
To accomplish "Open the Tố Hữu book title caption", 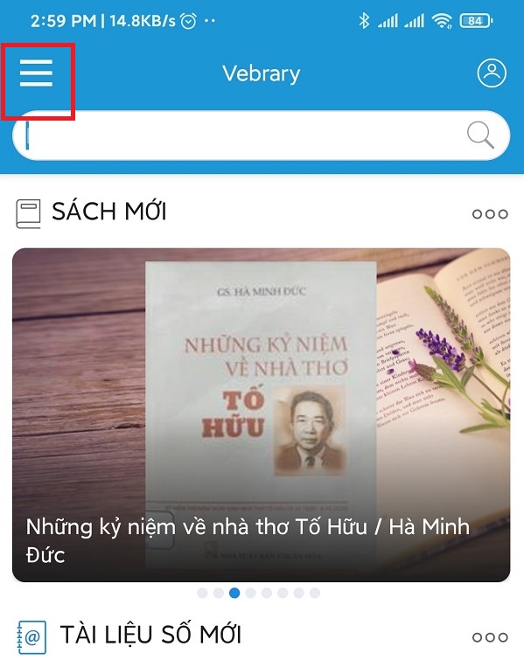I will tap(248, 540).
